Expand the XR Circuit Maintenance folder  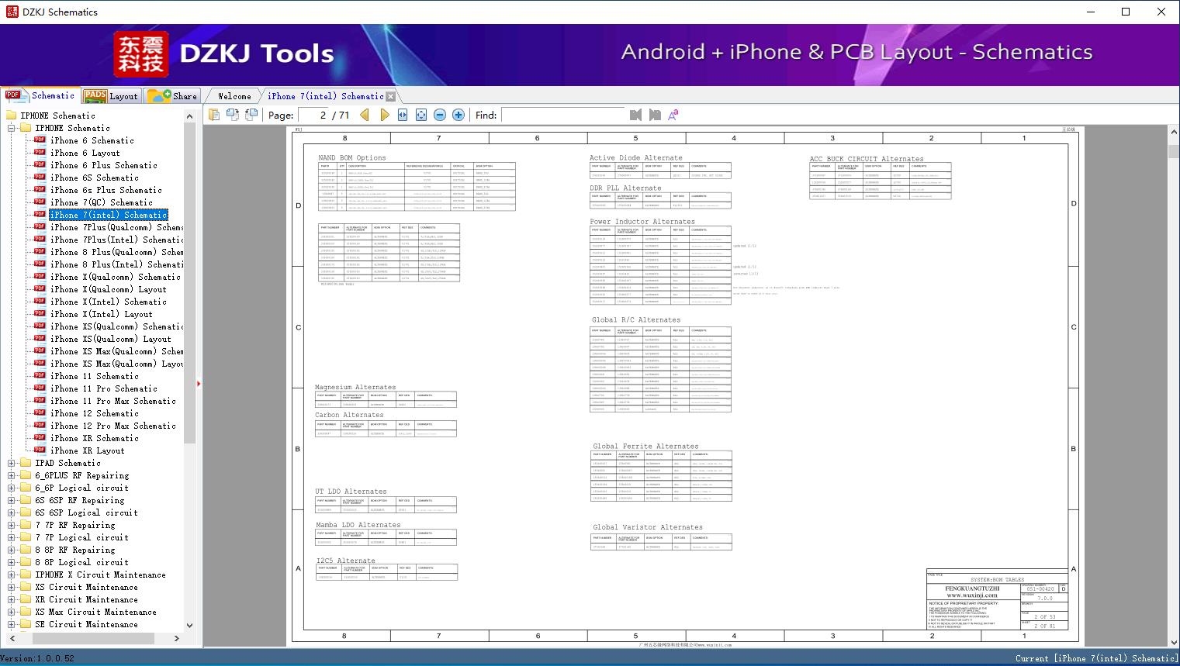pos(11,599)
